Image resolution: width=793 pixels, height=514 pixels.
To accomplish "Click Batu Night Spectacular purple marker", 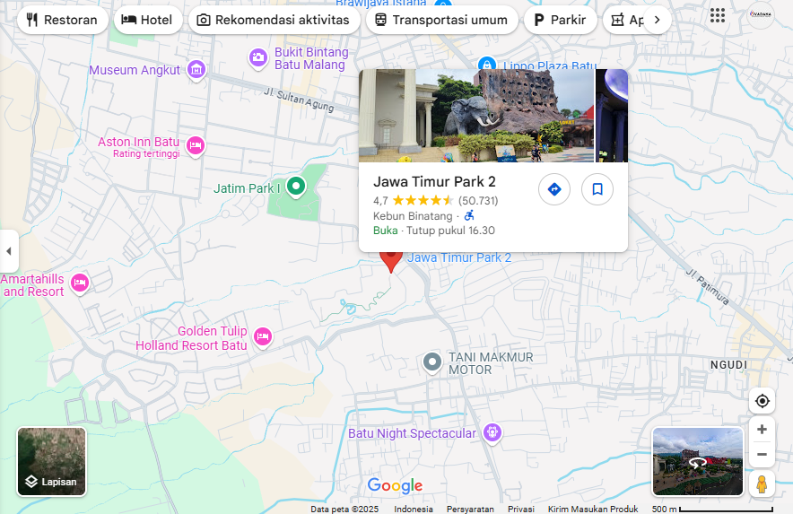I will 492,433.
